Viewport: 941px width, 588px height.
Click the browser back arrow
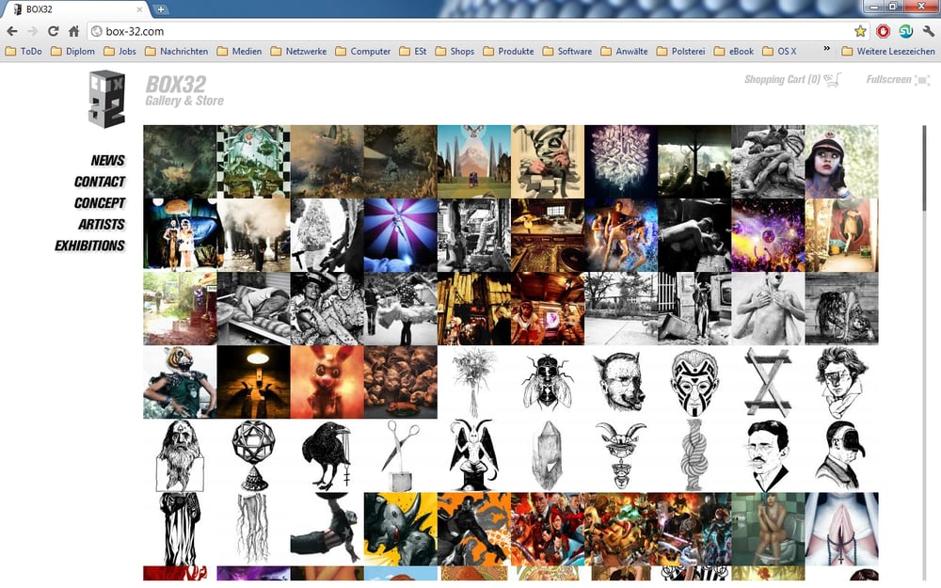point(12,31)
